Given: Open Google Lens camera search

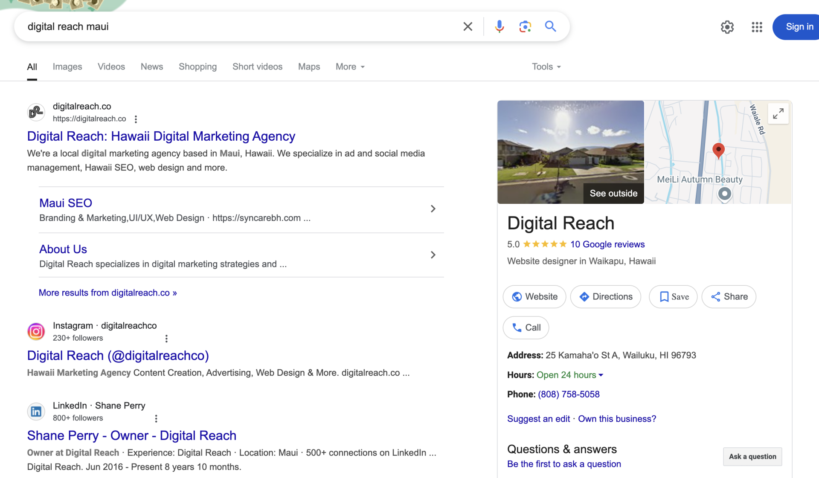Looking at the screenshot, I should click(x=525, y=26).
